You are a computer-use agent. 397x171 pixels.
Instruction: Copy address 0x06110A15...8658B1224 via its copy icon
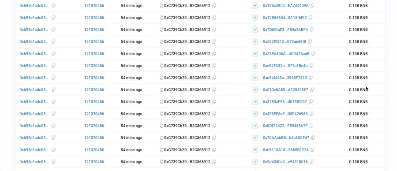tap(312, 150)
